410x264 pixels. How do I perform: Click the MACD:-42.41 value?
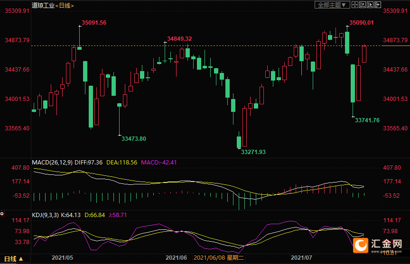(x=158, y=163)
